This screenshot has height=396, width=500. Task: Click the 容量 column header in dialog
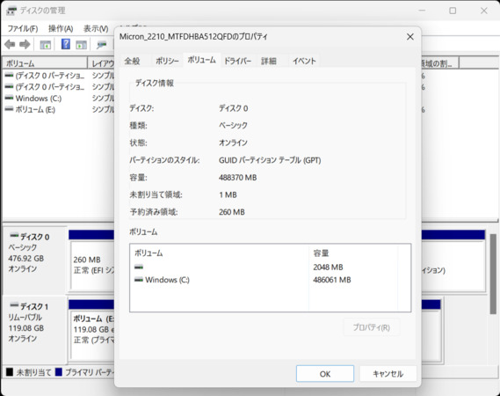click(353, 253)
